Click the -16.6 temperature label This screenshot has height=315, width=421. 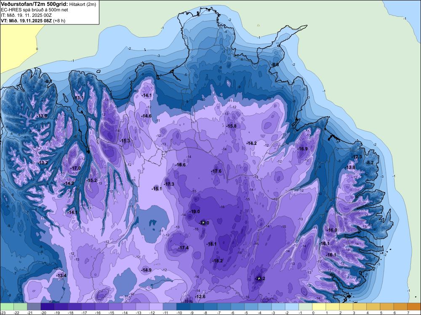pos(181,165)
